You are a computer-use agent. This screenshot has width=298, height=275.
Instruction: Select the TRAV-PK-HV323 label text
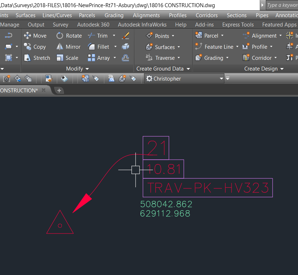(208, 188)
